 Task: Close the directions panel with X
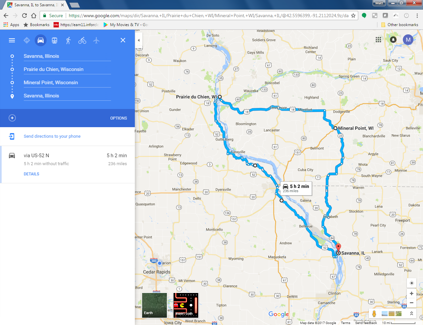coord(123,40)
